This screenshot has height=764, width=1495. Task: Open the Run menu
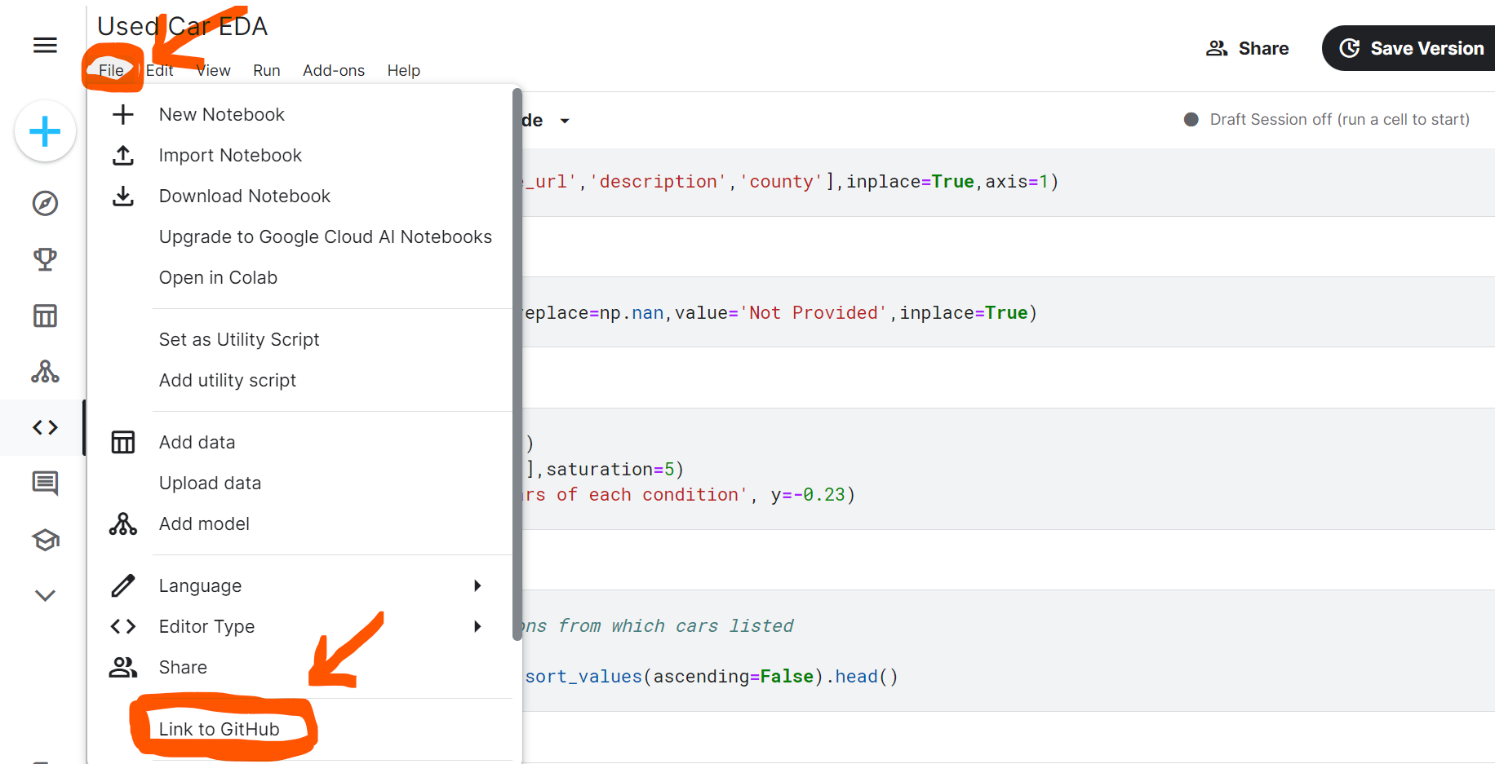coord(266,71)
